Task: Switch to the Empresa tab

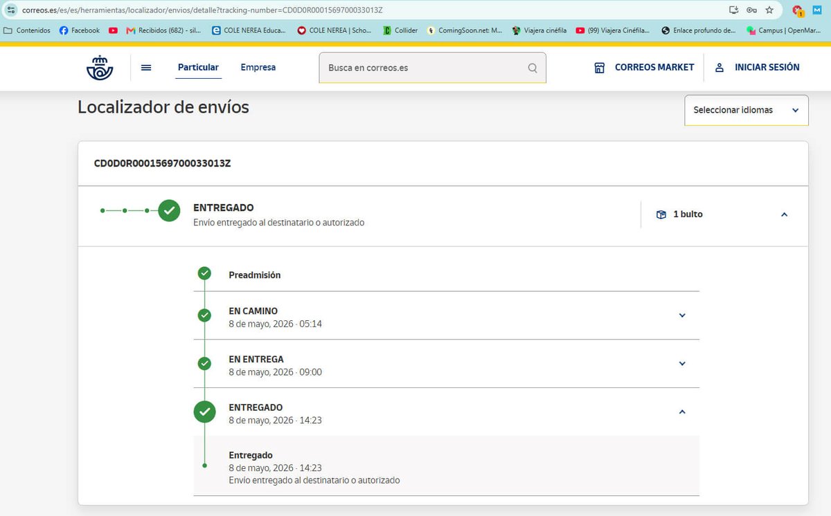Action: click(258, 67)
